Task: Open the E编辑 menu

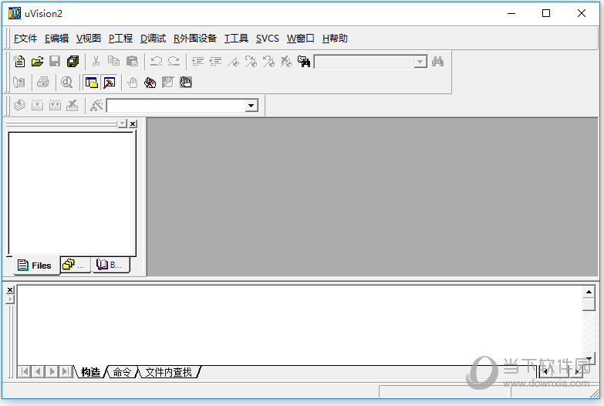Action: pos(56,39)
